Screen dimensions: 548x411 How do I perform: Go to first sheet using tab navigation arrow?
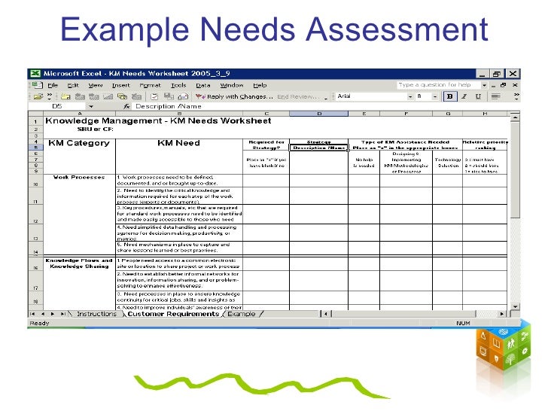tap(32, 314)
